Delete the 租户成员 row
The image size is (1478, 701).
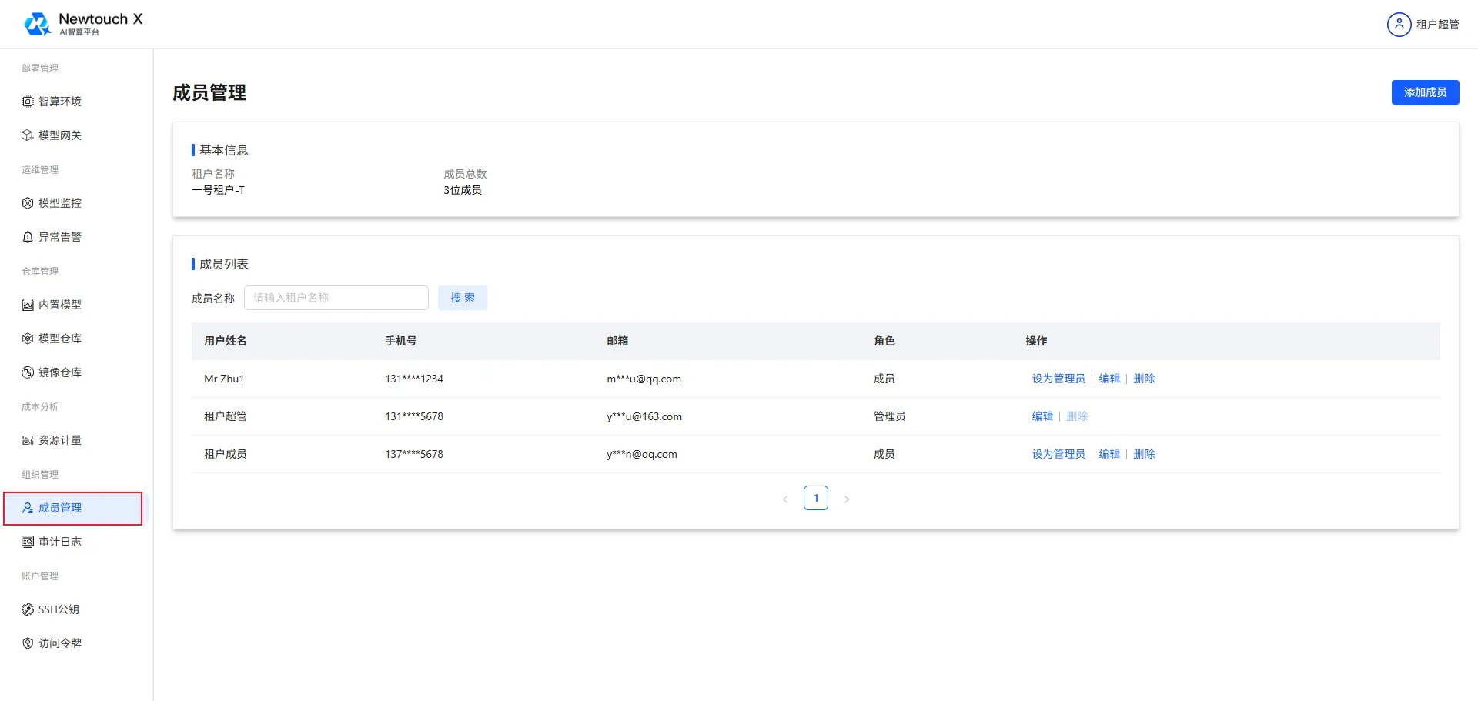(x=1144, y=454)
